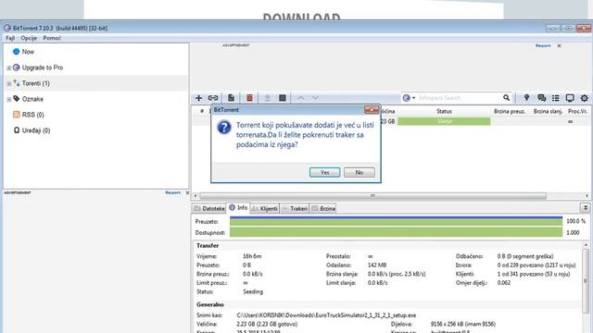Click No in the BitTorrent dialog
This screenshot has height=333, width=593.
click(360, 173)
